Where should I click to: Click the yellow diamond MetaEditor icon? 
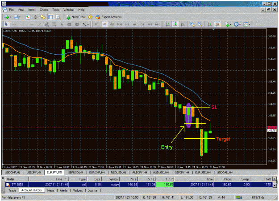click(90, 17)
